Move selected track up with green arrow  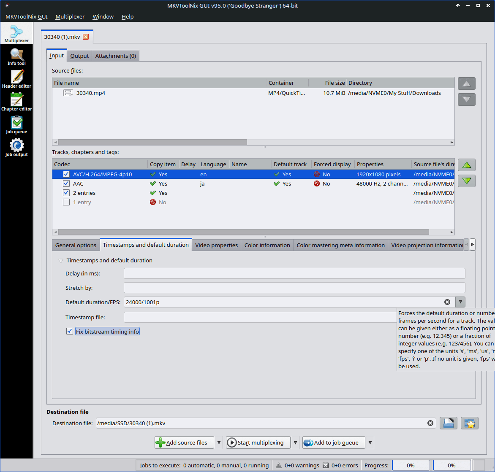(x=466, y=165)
